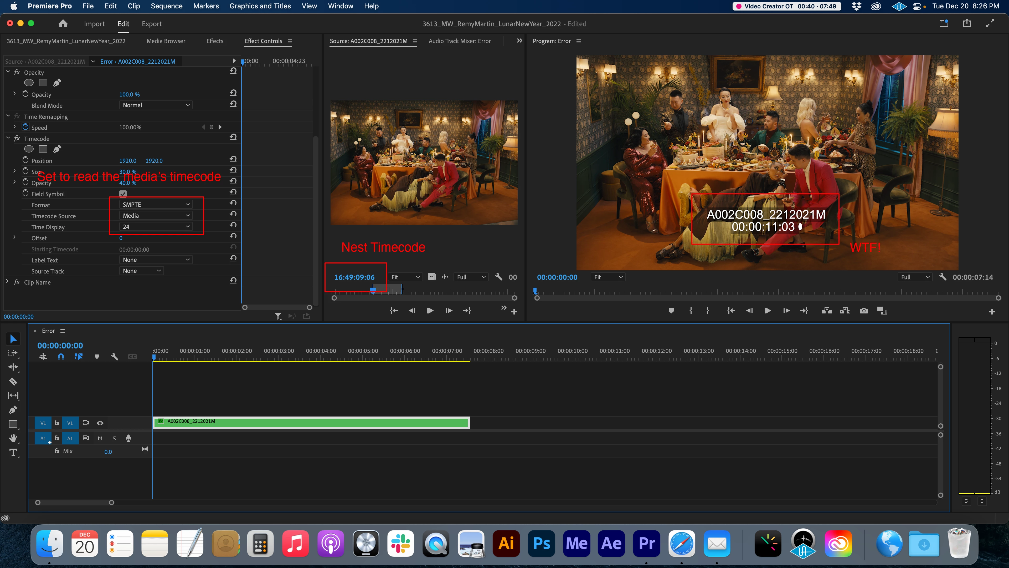
Task: Mute the A1 audio track
Action: (100, 438)
